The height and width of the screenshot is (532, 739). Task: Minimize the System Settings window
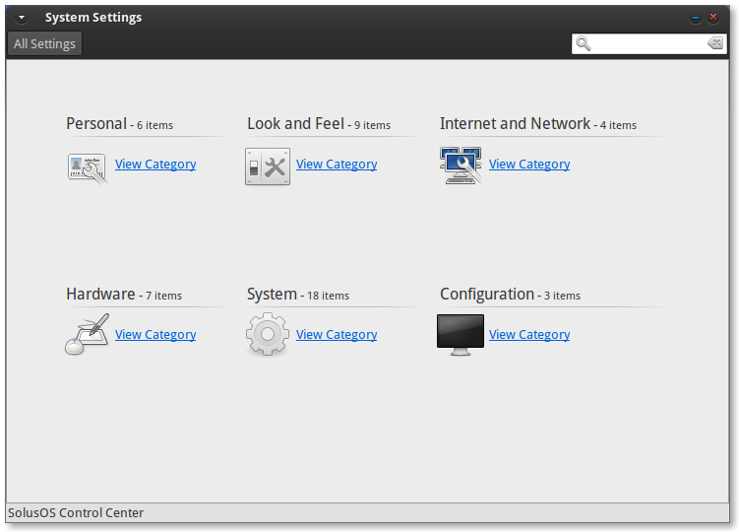click(696, 18)
